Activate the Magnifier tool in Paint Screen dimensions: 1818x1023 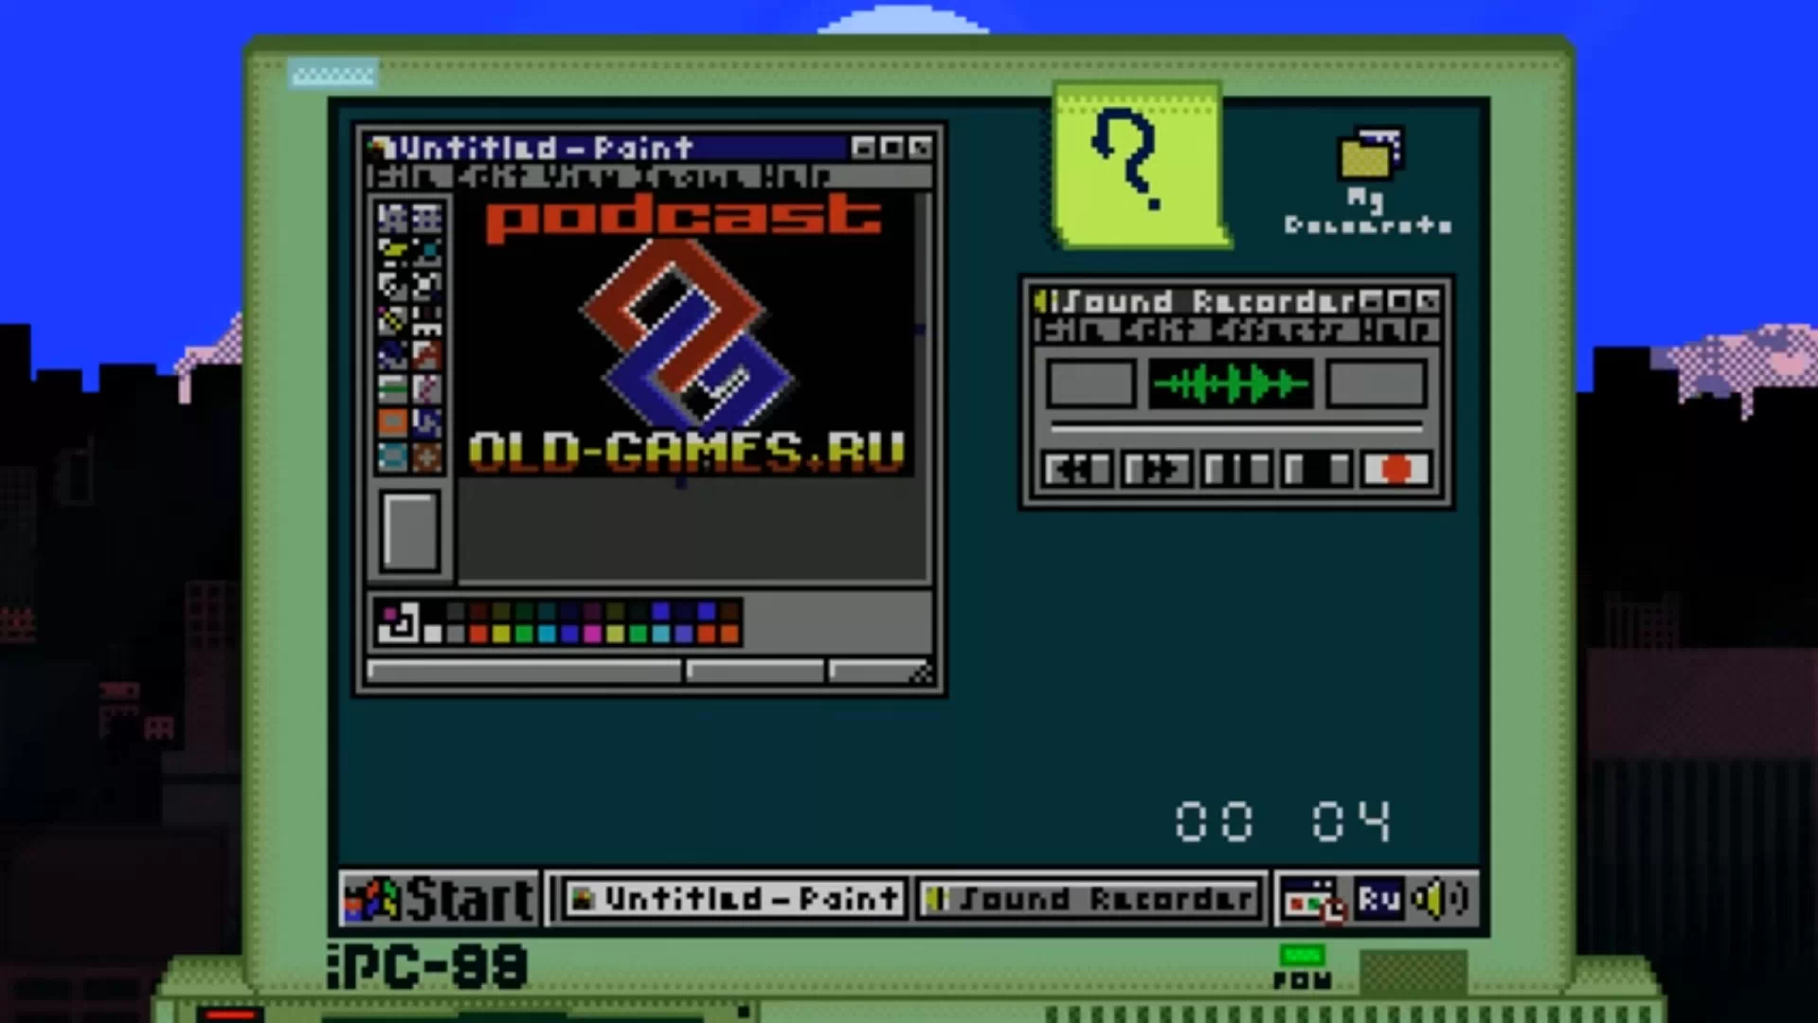click(x=427, y=285)
